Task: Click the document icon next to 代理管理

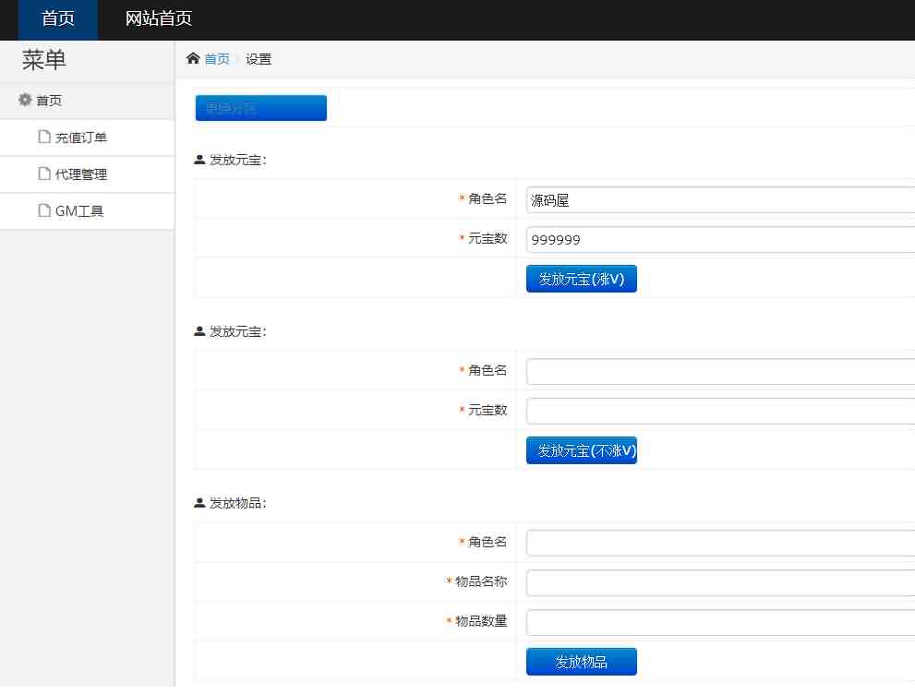Action: [x=44, y=173]
